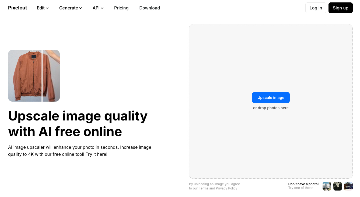The height and width of the screenshot is (197, 360).
Task: Click the chevron next to Edit
Action: pos(47,8)
